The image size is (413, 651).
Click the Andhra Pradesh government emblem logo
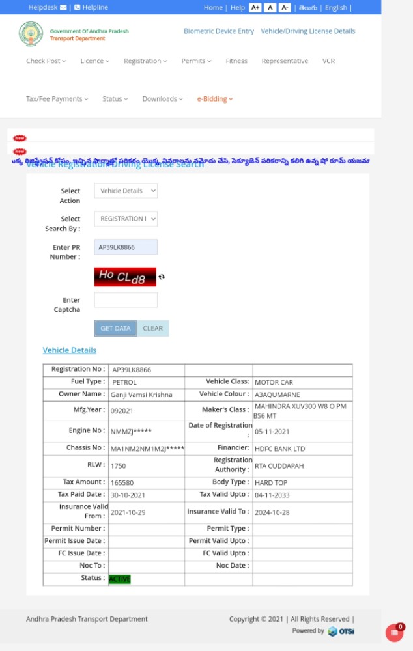coord(31,34)
